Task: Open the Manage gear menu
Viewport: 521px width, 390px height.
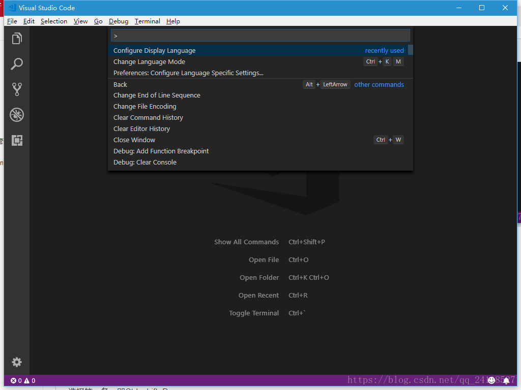Action: click(x=17, y=362)
